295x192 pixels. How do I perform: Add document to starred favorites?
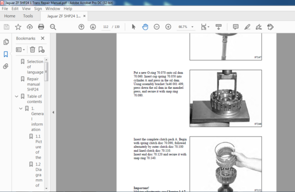[18, 27]
